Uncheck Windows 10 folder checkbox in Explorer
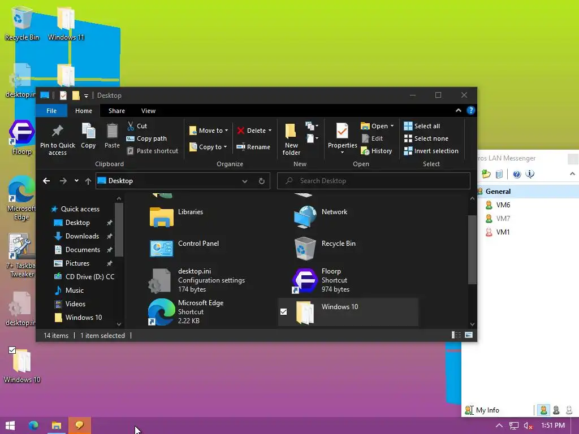Screen dimensions: 579x434 (284, 312)
